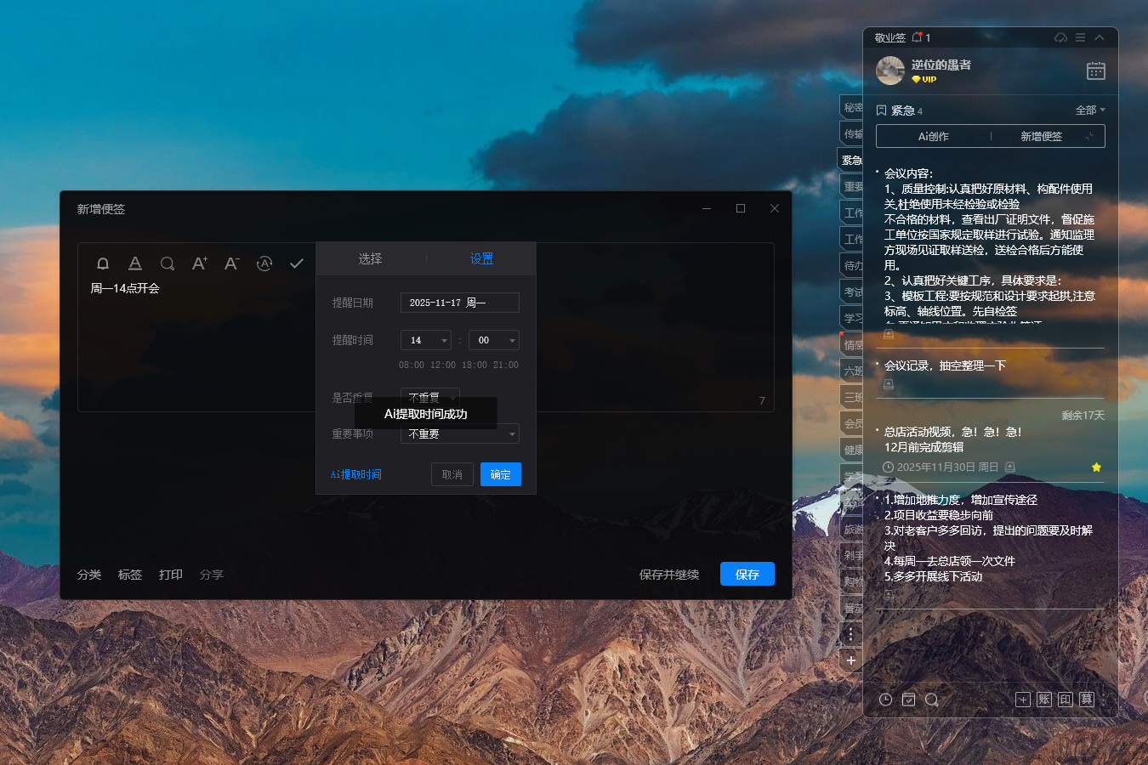Viewport: 1148px width, 765px height.
Task: Click the blue 确定 button
Action: pos(500,474)
